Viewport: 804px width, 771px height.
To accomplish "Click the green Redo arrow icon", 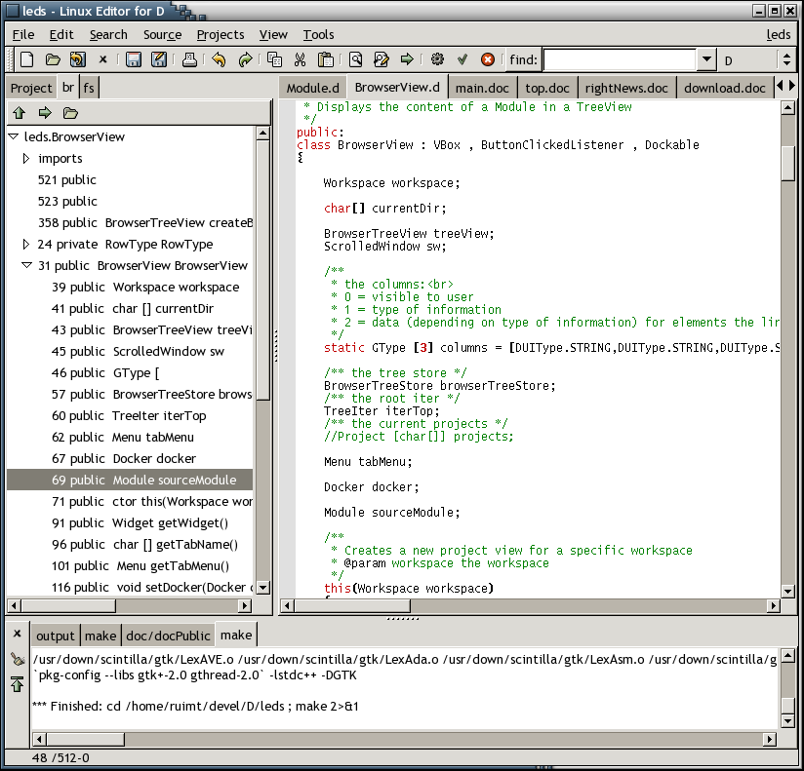I will coord(246,59).
